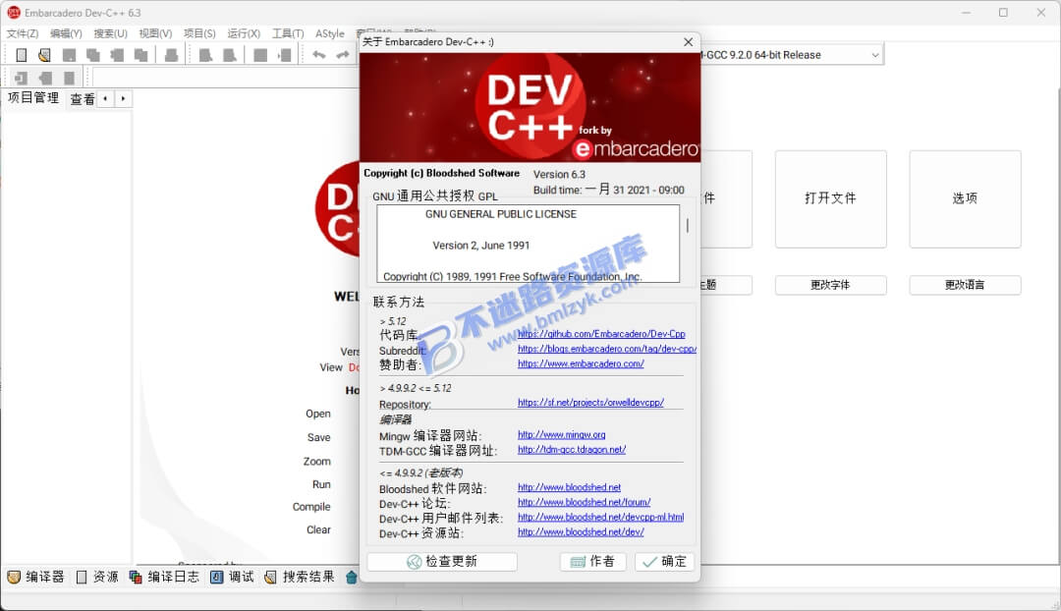Open the 搜索结果 bottom tab
Viewport: 1061px width, 611px height.
[300, 577]
